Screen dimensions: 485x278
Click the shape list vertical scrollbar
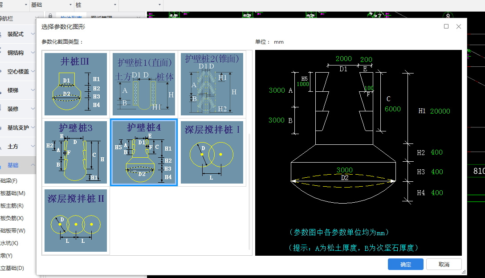(x=249, y=192)
